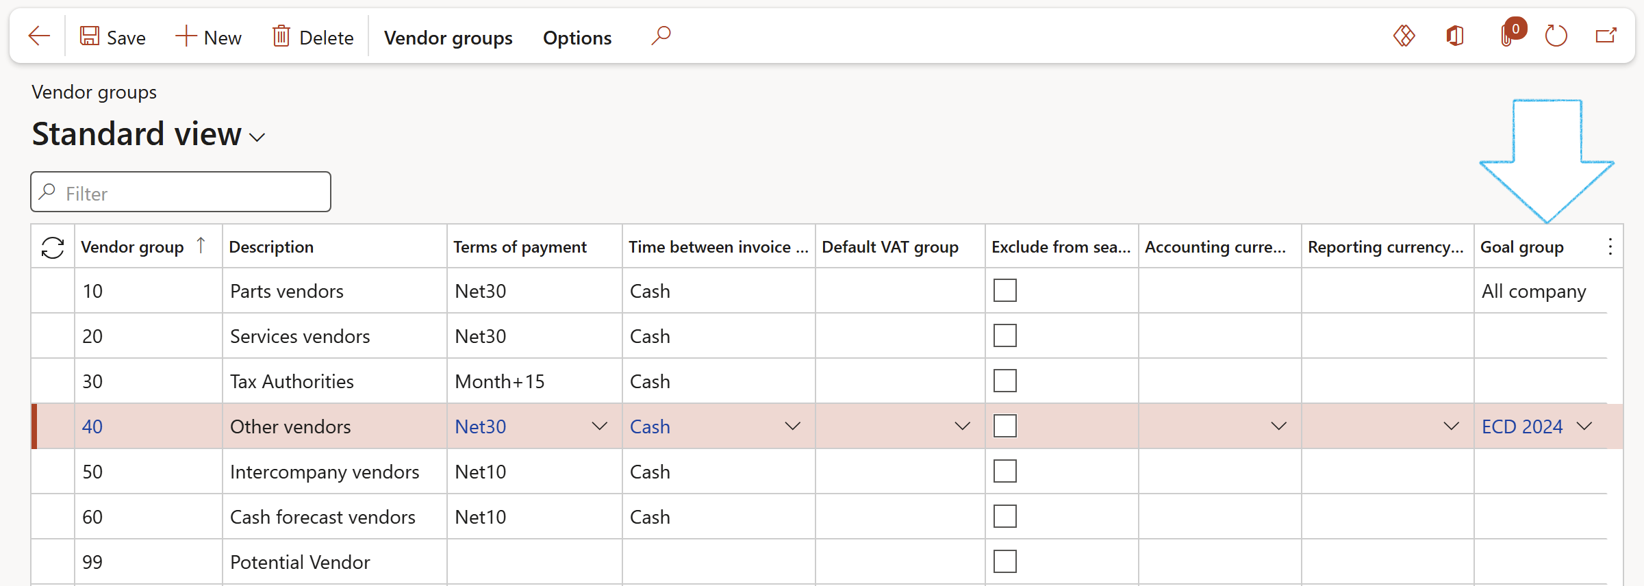Toggle Exclude from search checkbox for Tax Authorities
This screenshot has width=1644, height=586.
click(1004, 381)
